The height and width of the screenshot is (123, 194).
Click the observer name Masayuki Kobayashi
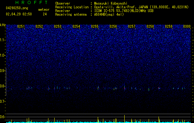[x=111, y=3]
